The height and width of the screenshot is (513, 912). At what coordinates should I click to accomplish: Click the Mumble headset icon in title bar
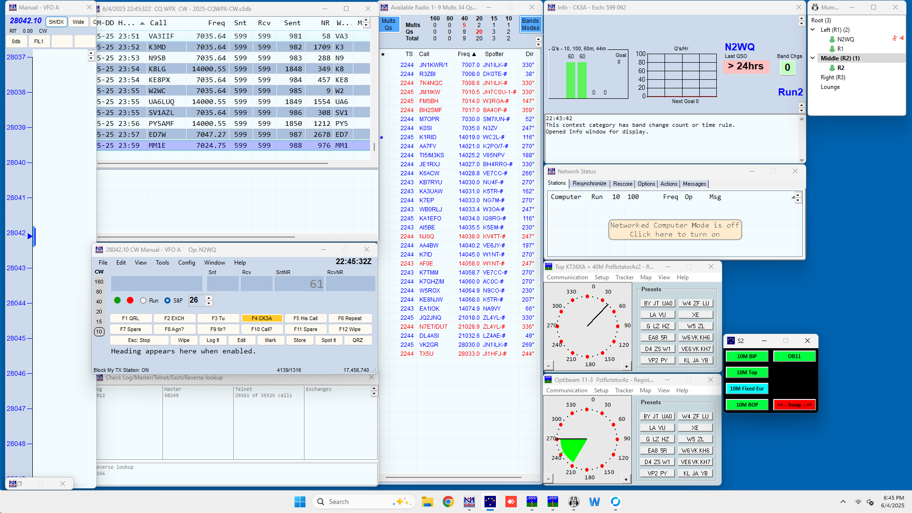pos(815,8)
